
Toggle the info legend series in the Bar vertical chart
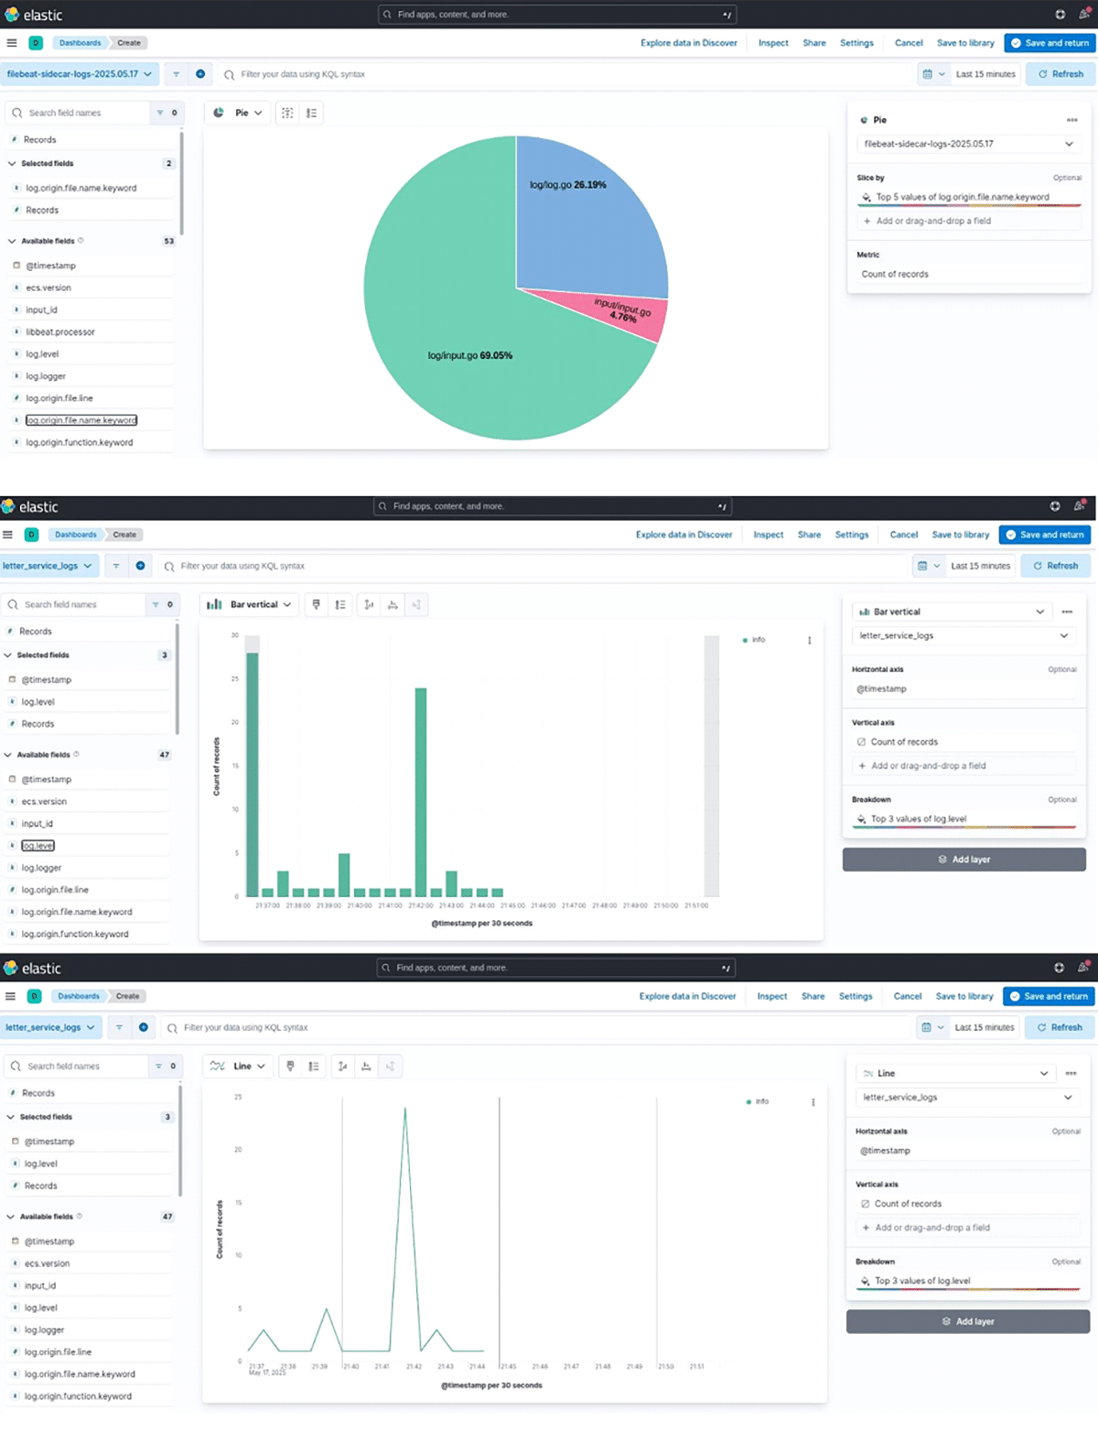coord(754,640)
